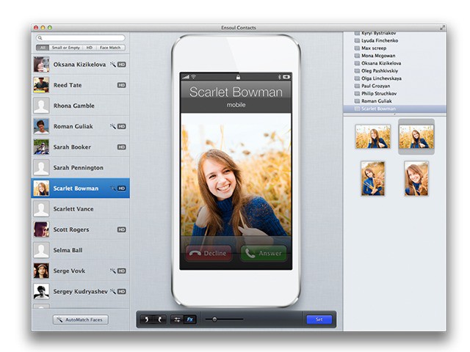Rotate the photo counter-clockwise
The width and height of the screenshot is (470, 352).
point(147,320)
